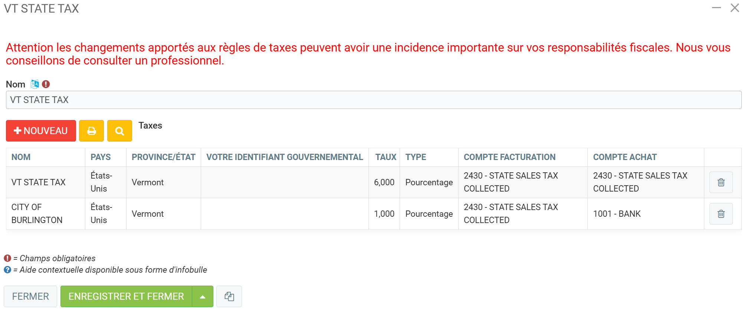
Task: Click the yellow search button
Action: coord(119,131)
